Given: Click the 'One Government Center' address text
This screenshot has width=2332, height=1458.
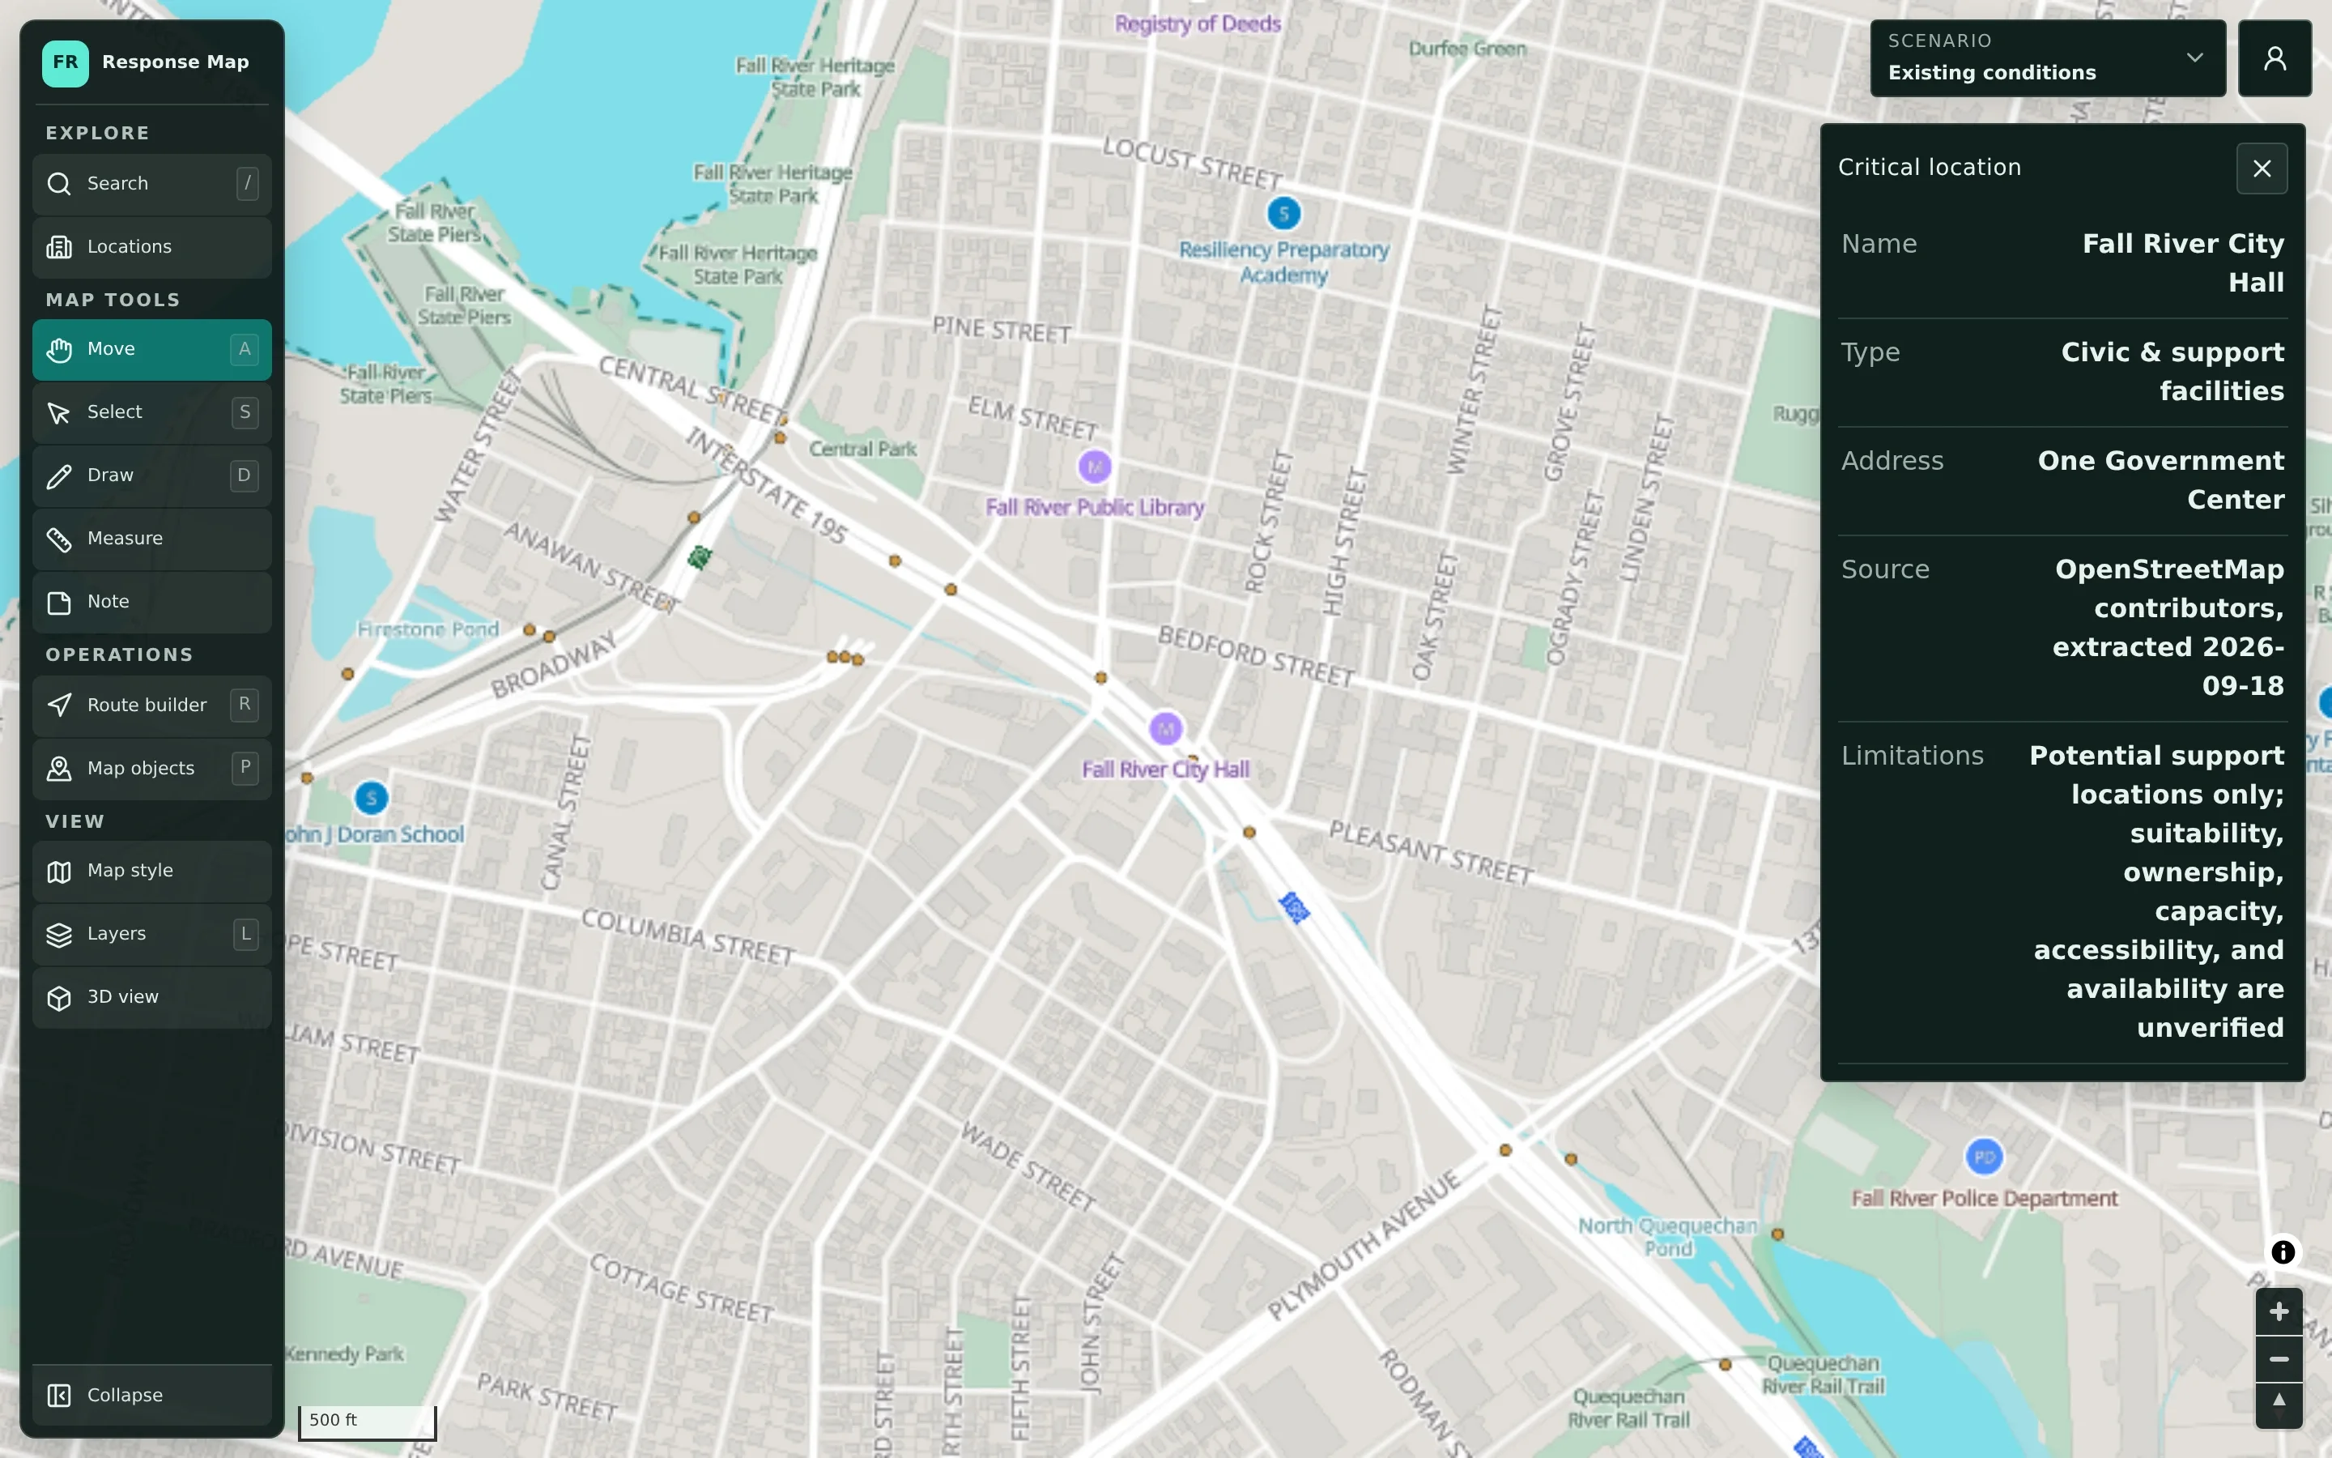Looking at the screenshot, I should (x=2160, y=480).
